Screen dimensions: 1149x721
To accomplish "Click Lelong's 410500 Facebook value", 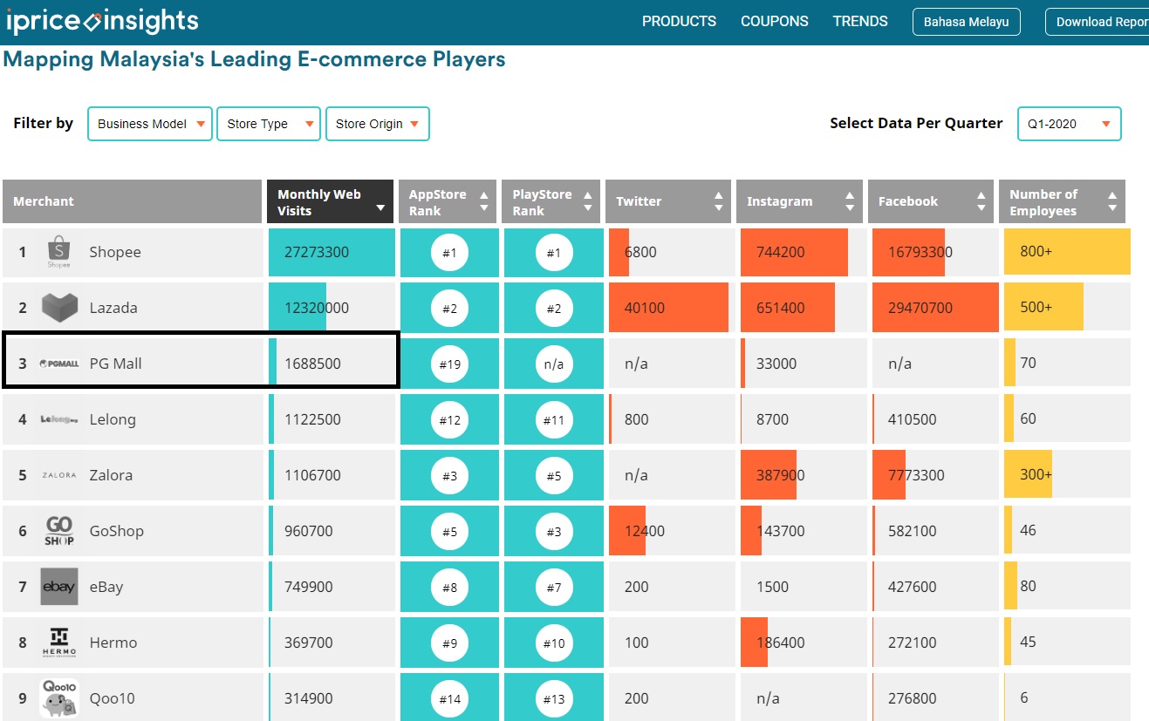I will (x=913, y=419).
